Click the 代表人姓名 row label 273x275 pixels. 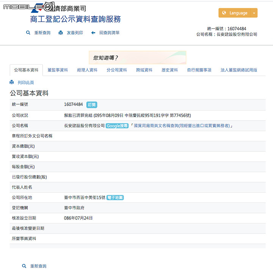[22, 187]
